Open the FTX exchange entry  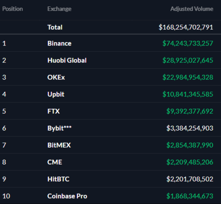tap(53, 111)
